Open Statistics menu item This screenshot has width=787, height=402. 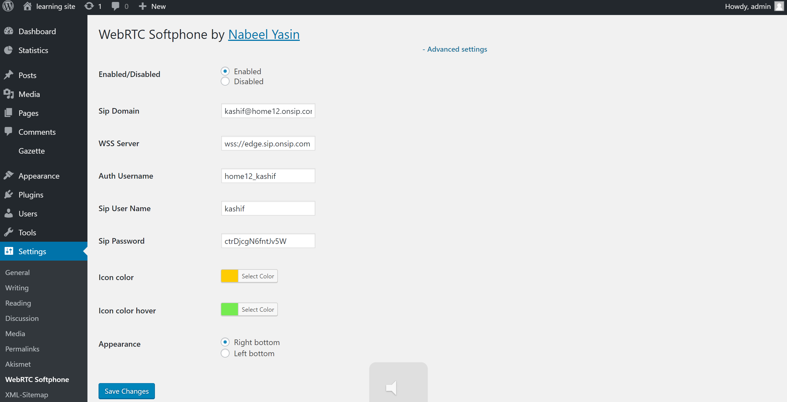(33, 50)
